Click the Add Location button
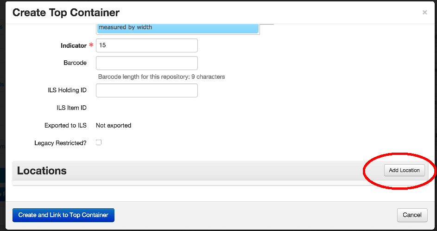 coord(404,170)
